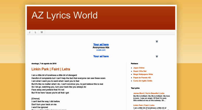This screenshot has width=202, height=110.
Task: Open James Blunt You're Beautiful top lyric
Action: 149,93
